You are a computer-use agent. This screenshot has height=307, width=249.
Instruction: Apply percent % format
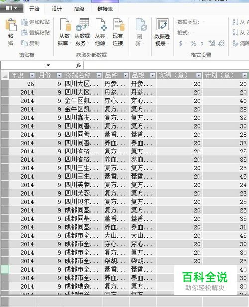click(193, 43)
